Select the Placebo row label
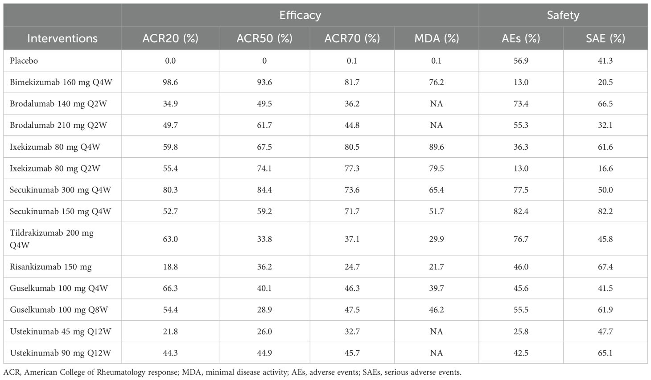 coord(24,61)
